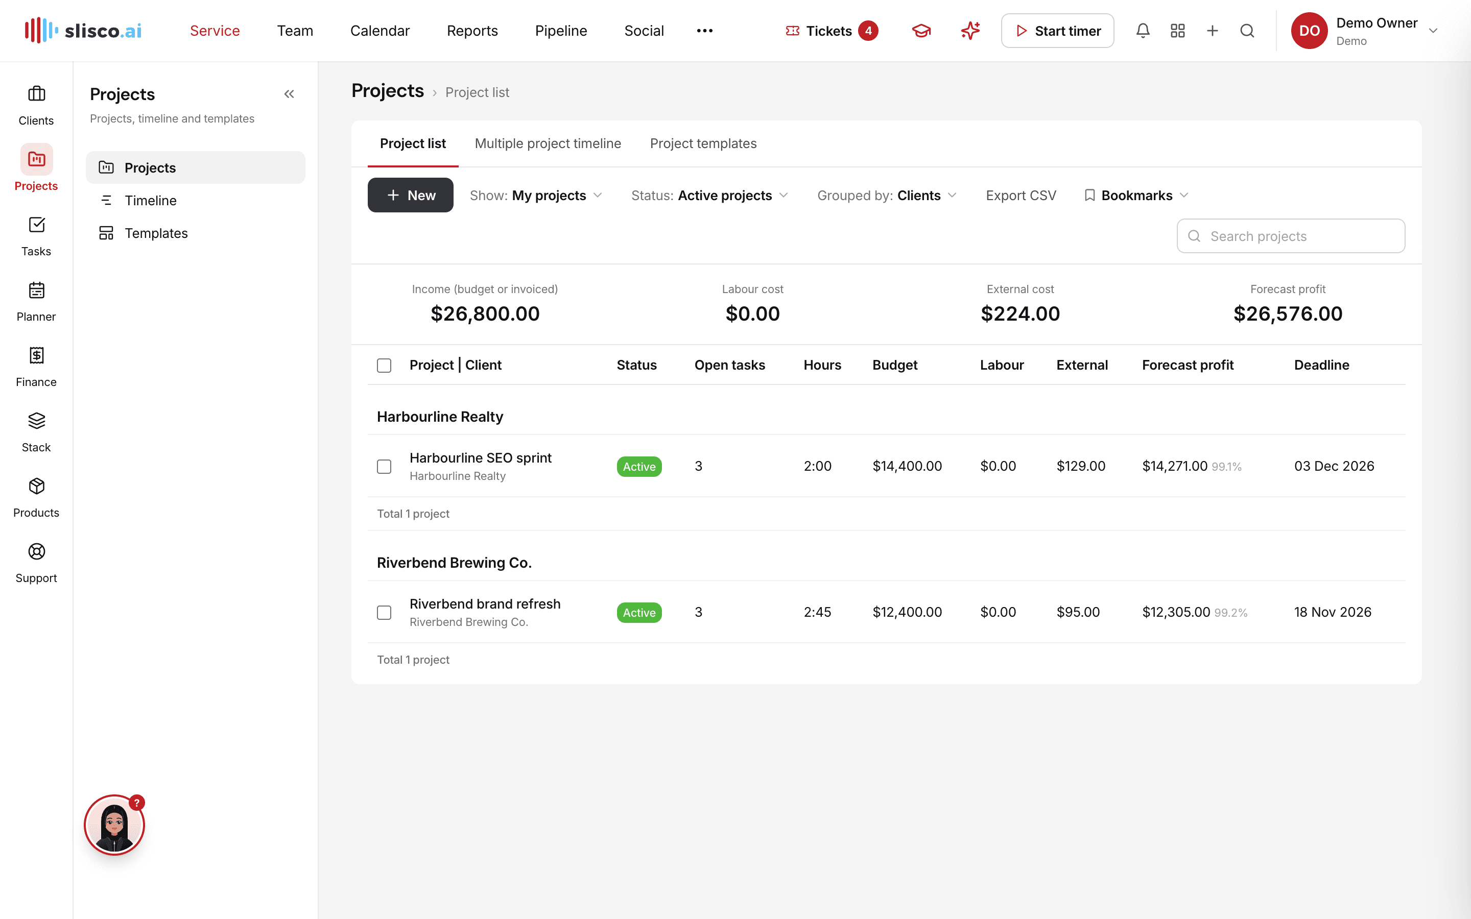1471x919 pixels.
Task: Select Templates in the Projects panel
Action: pos(195,233)
